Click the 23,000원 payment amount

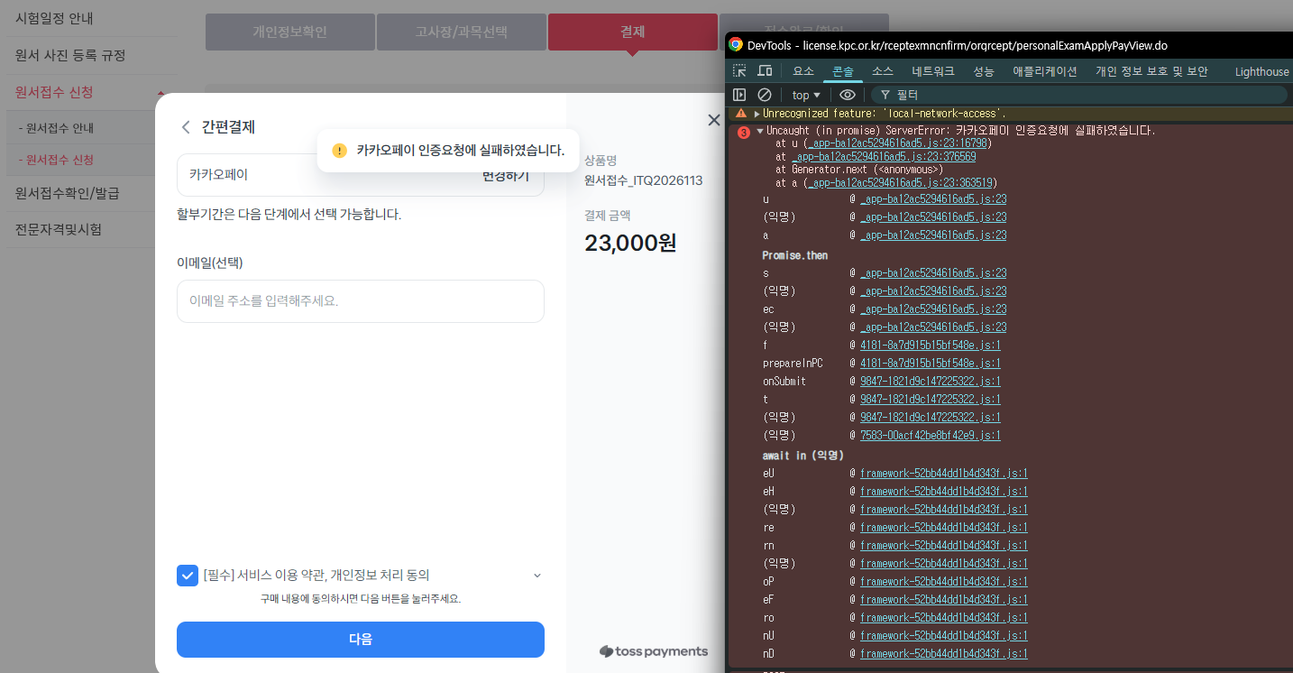pos(630,243)
